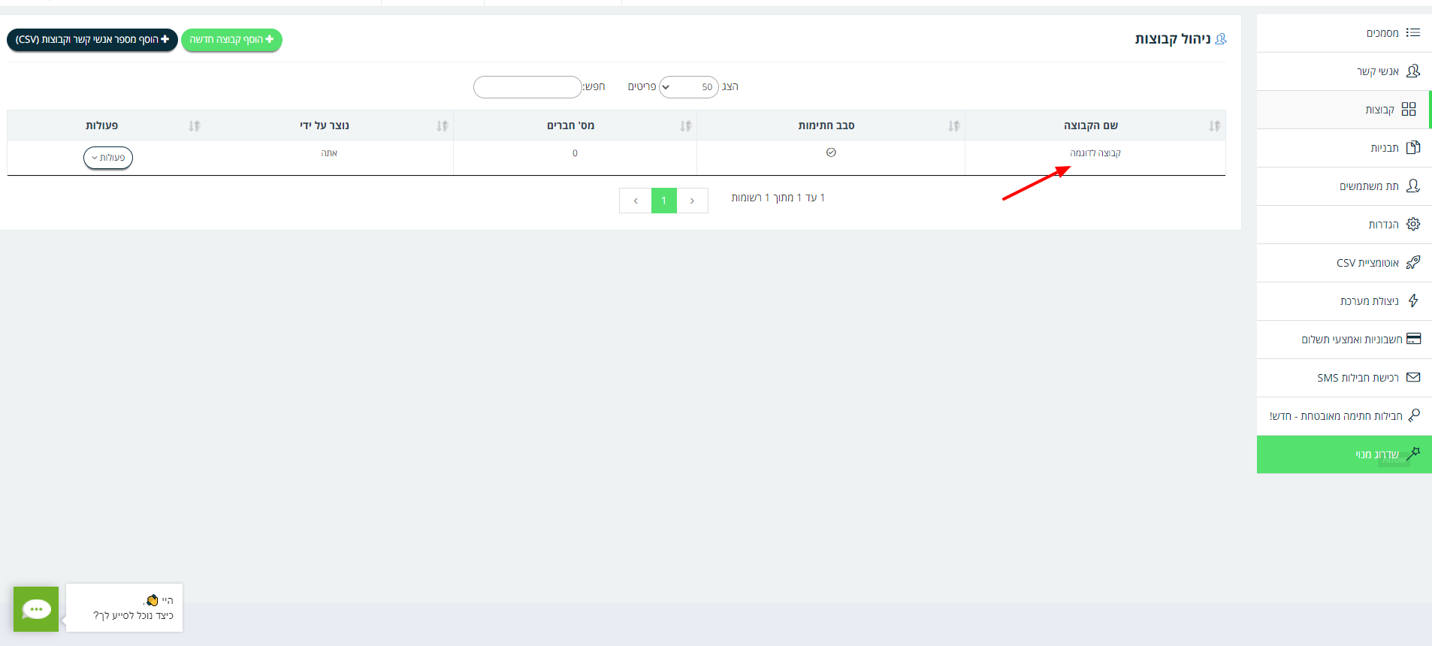Click the documents list icon in sidebar
The width and height of the screenshot is (1432, 646).
coord(1413,32)
